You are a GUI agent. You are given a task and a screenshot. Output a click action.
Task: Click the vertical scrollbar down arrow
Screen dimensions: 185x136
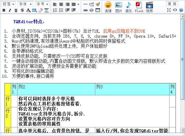[182, 130]
